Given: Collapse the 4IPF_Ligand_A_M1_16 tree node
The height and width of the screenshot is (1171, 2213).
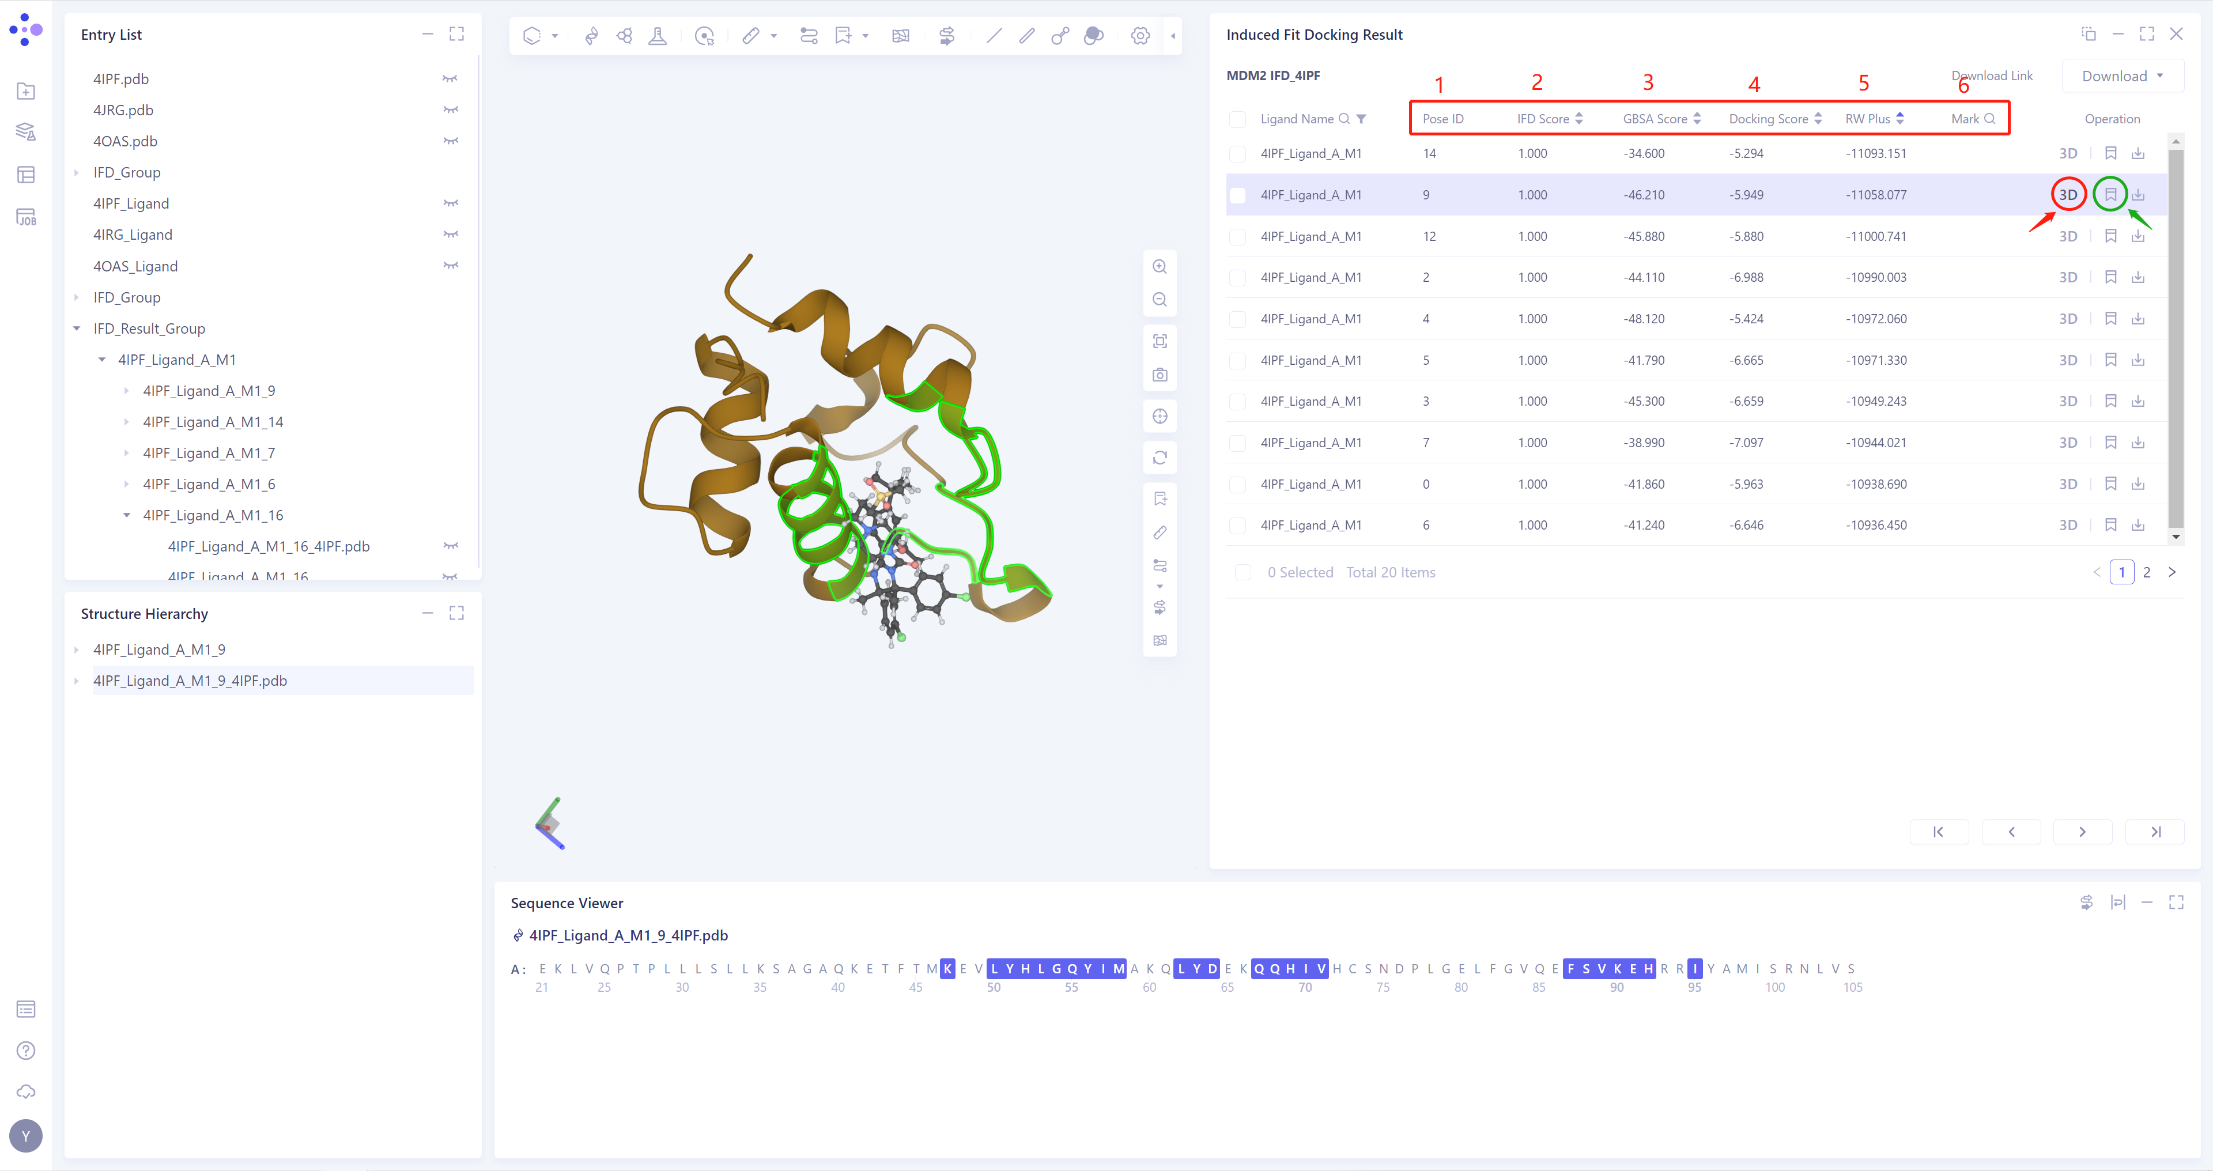Looking at the screenshot, I should pos(127,515).
